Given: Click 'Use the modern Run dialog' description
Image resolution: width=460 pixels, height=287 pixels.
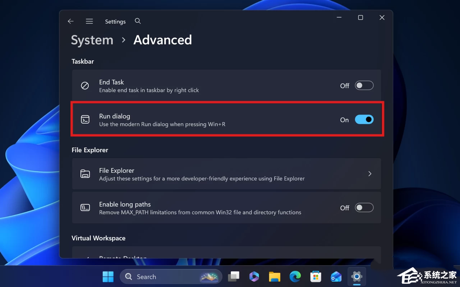Looking at the screenshot, I should coord(162,124).
